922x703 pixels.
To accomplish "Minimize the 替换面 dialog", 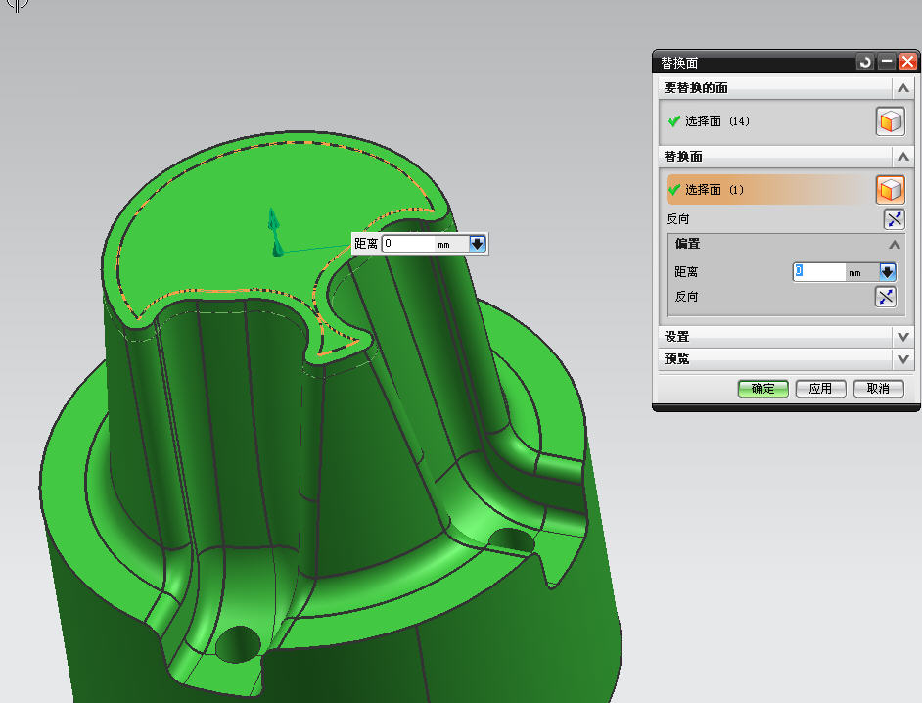I will pyautogui.click(x=887, y=62).
